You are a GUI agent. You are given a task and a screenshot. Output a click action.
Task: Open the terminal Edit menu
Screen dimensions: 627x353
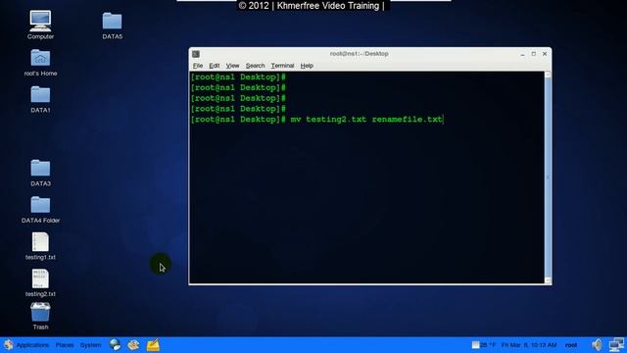[x=215, y=66]
